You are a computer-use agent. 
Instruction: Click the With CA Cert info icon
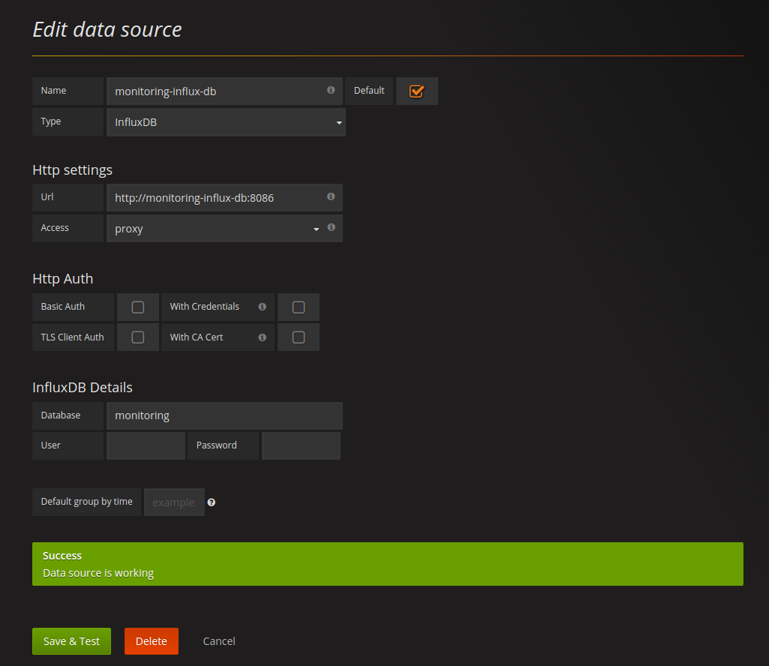coord(263,337)
